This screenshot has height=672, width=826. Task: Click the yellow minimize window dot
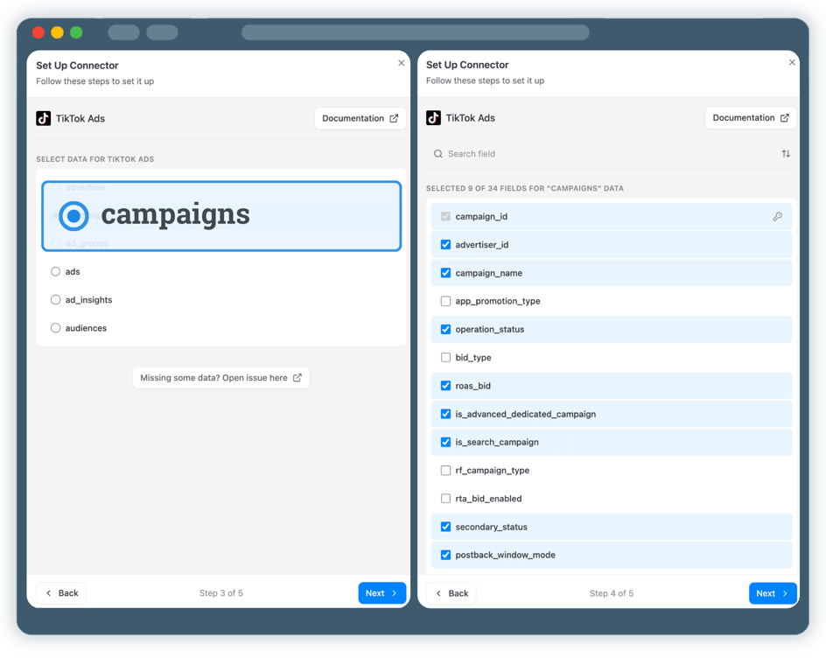point(57,32)
